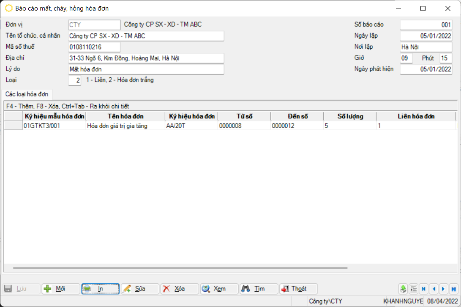Switch to the Các loại hóa đơn tab
461x307 pixels.
click(x=27, y=94)
